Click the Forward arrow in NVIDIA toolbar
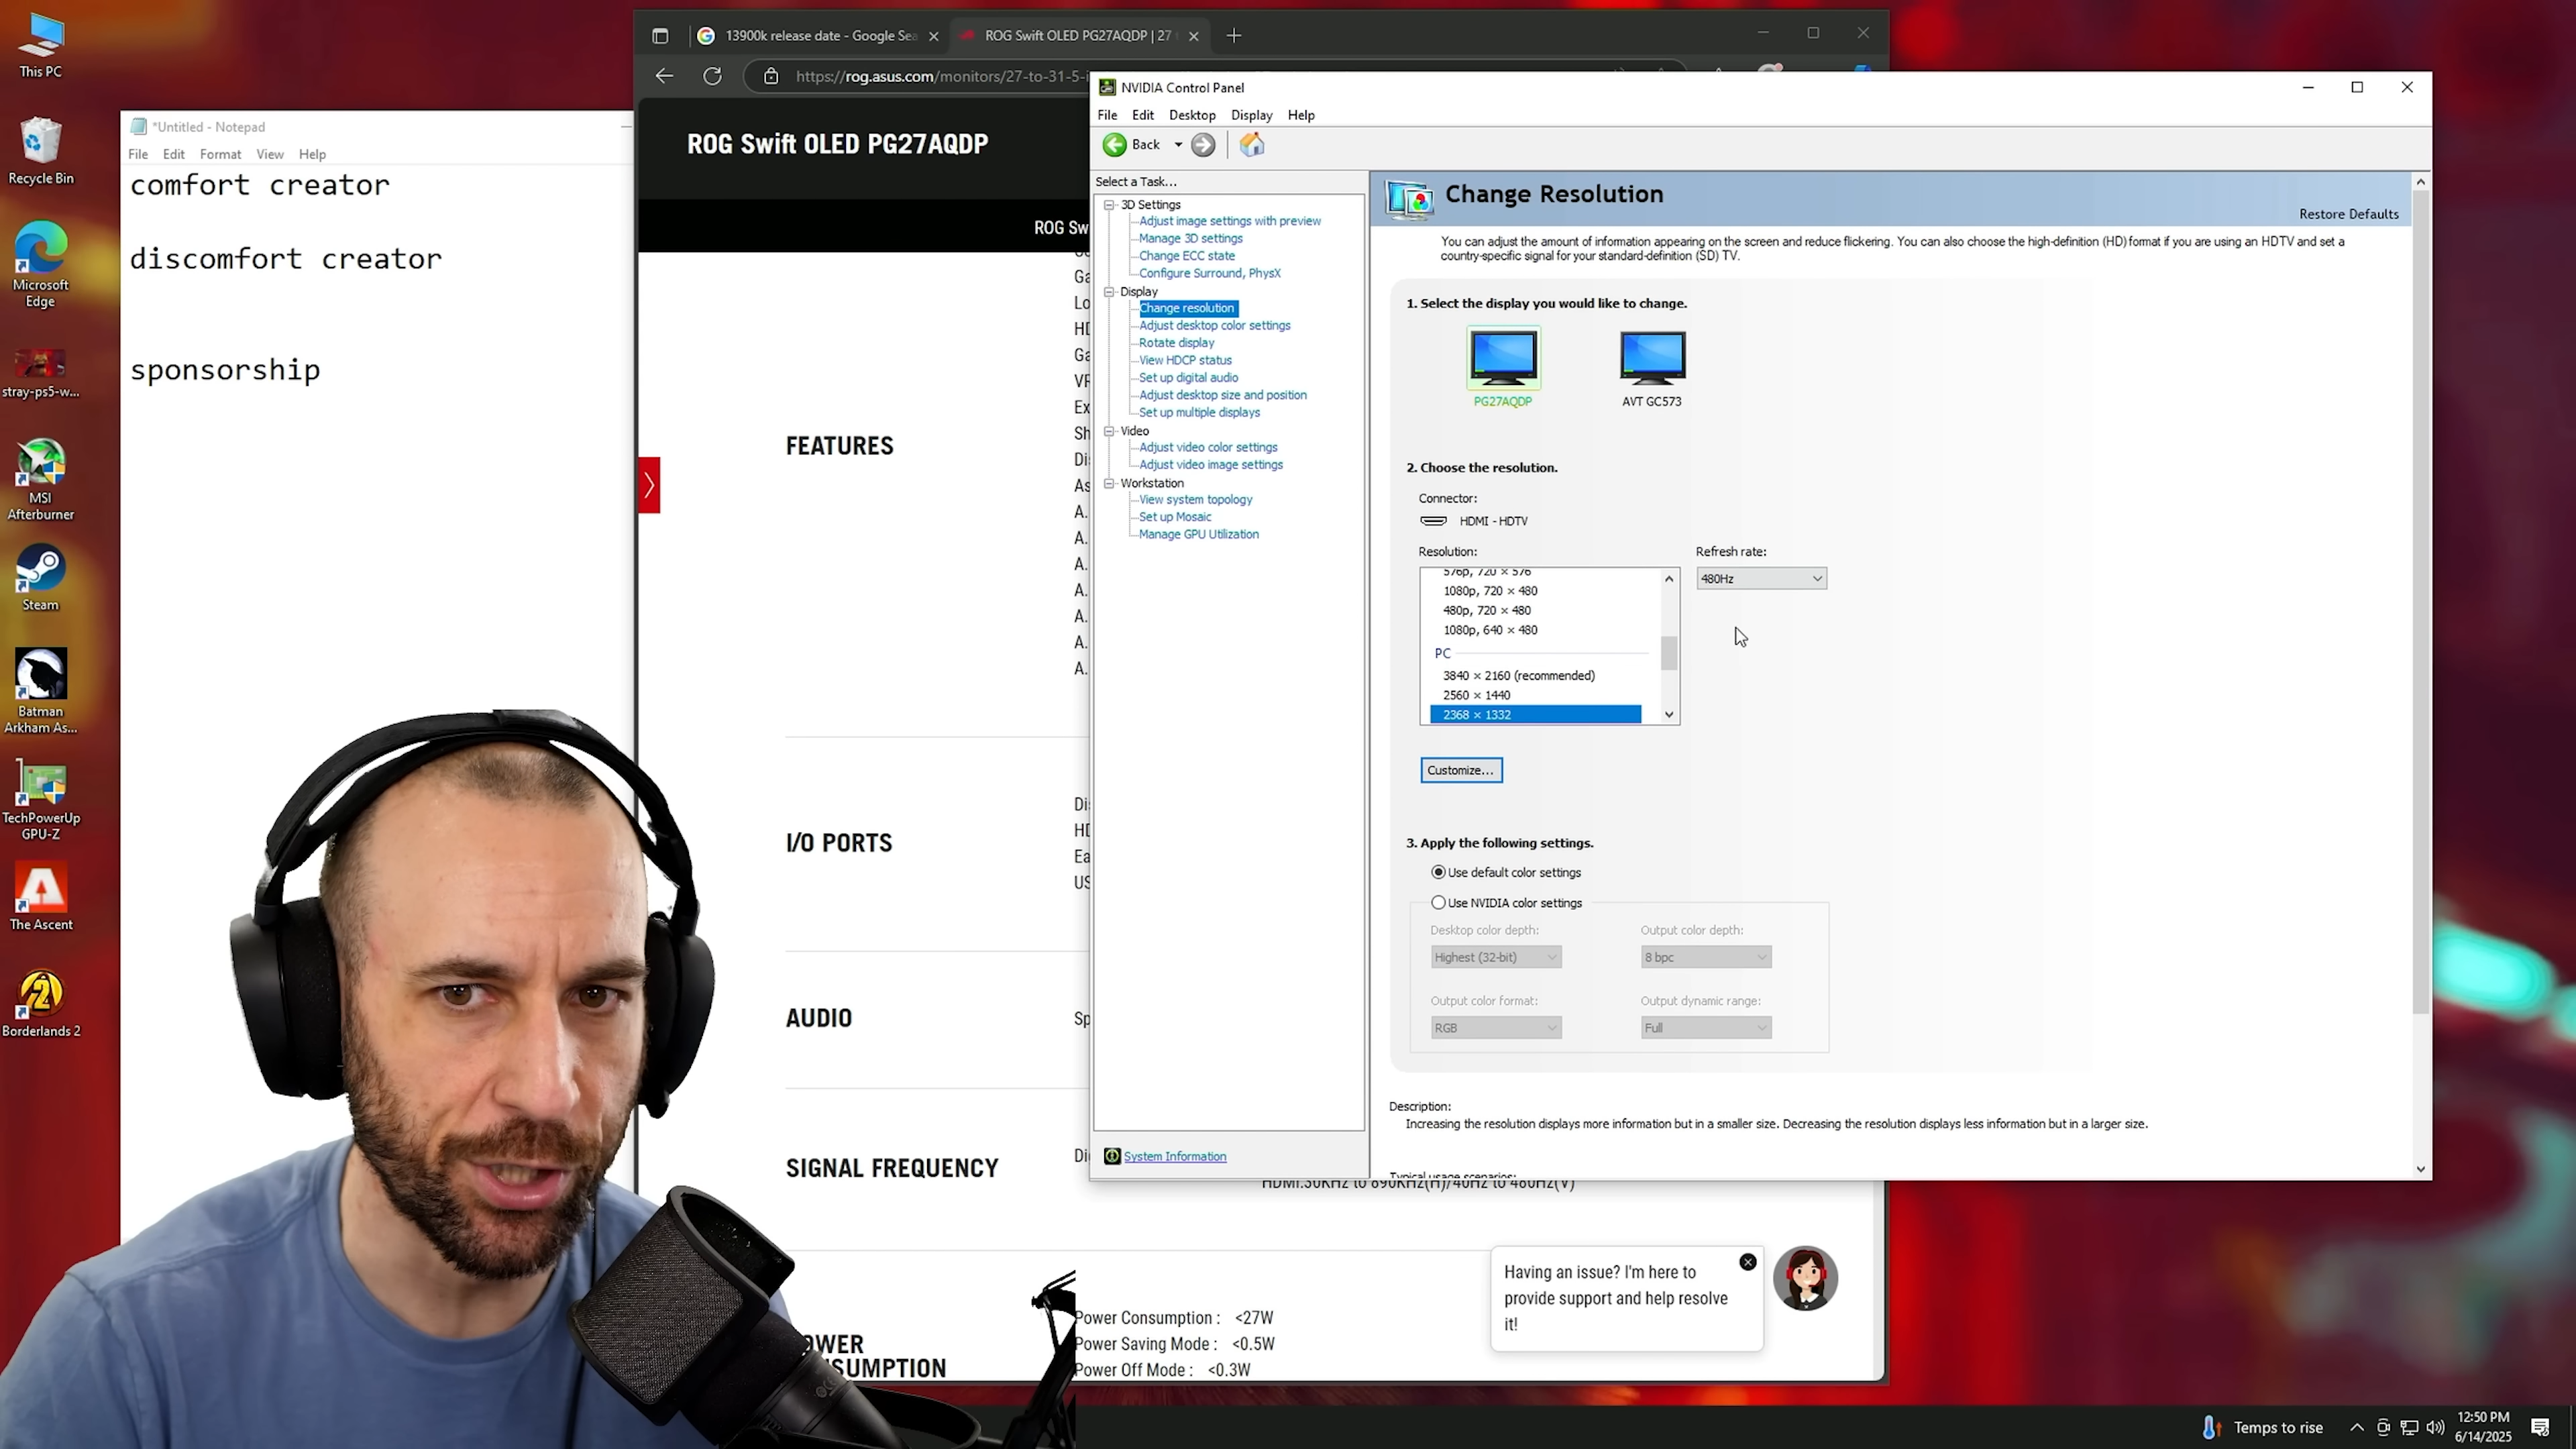The height and width of the screenshot is (1449, 2576). 1203,145
